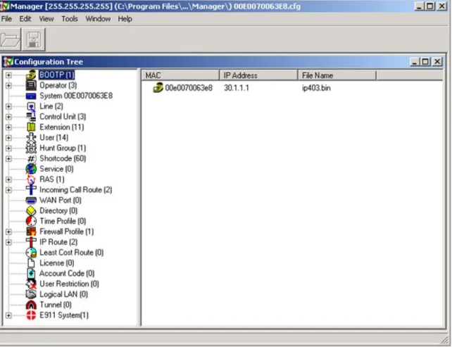The image size is (452, 347).
Task: Click the Least Cost Route icon
Action: click(31, 253)
